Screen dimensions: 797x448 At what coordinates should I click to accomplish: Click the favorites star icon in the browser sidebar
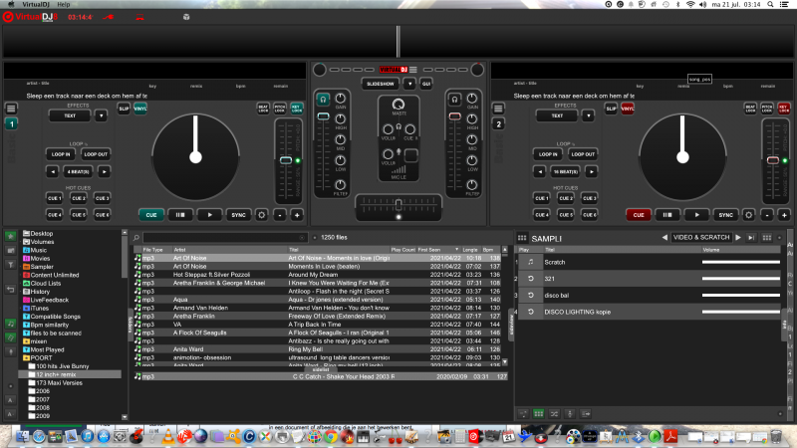(x=11, y=236)
